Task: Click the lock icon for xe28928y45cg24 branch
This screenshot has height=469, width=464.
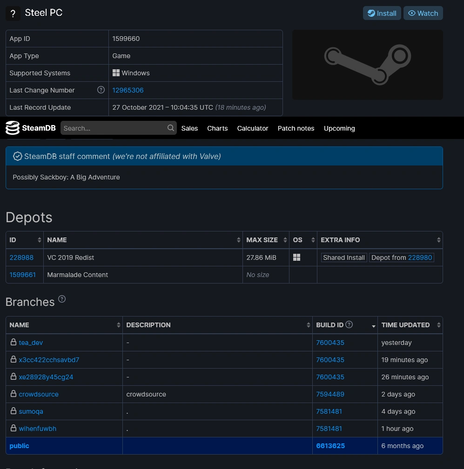Action: 13,377
